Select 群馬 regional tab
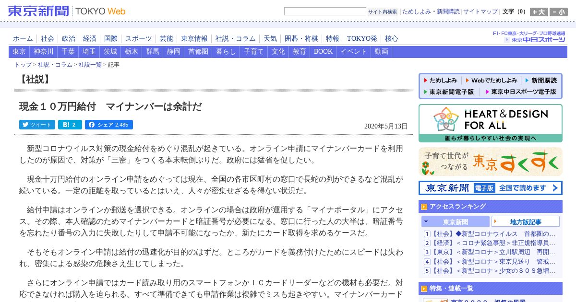This screenshot has width=576, height=302. tap(153, 52)
